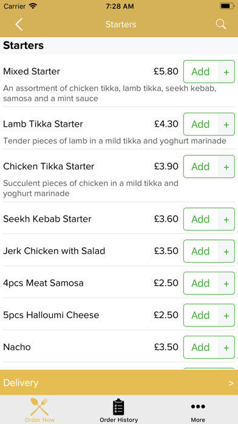This screenshot has height=424, width=238.
Task: Switch to the Order History tab
Action: point(118,409)
